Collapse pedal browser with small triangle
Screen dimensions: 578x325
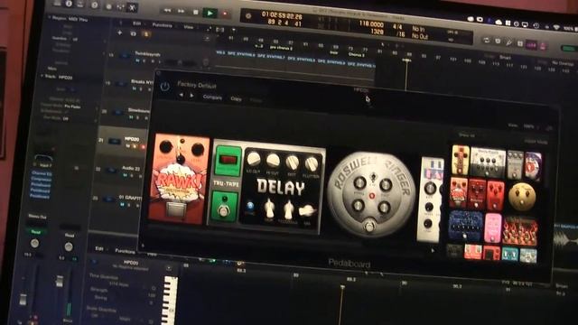click(433, 250)
